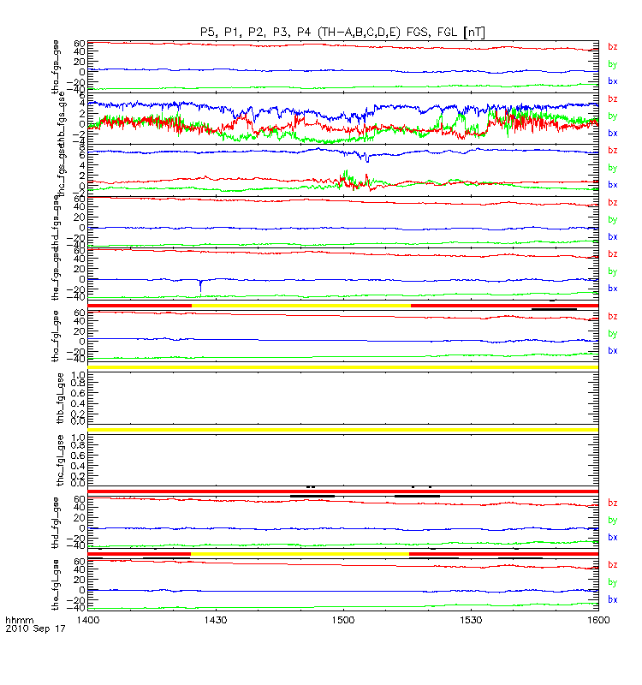Click the 'tha_fgs_gse' y-axis title
Image resolution: width=642 pixels, height=685 pixels.
click(x=56, y=67)
